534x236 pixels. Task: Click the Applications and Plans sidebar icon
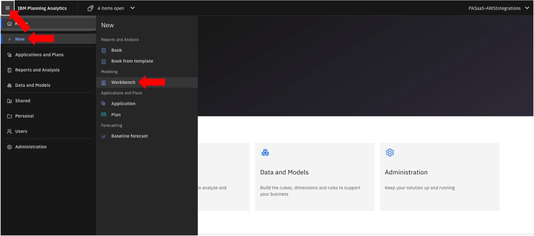coord(9,55)
